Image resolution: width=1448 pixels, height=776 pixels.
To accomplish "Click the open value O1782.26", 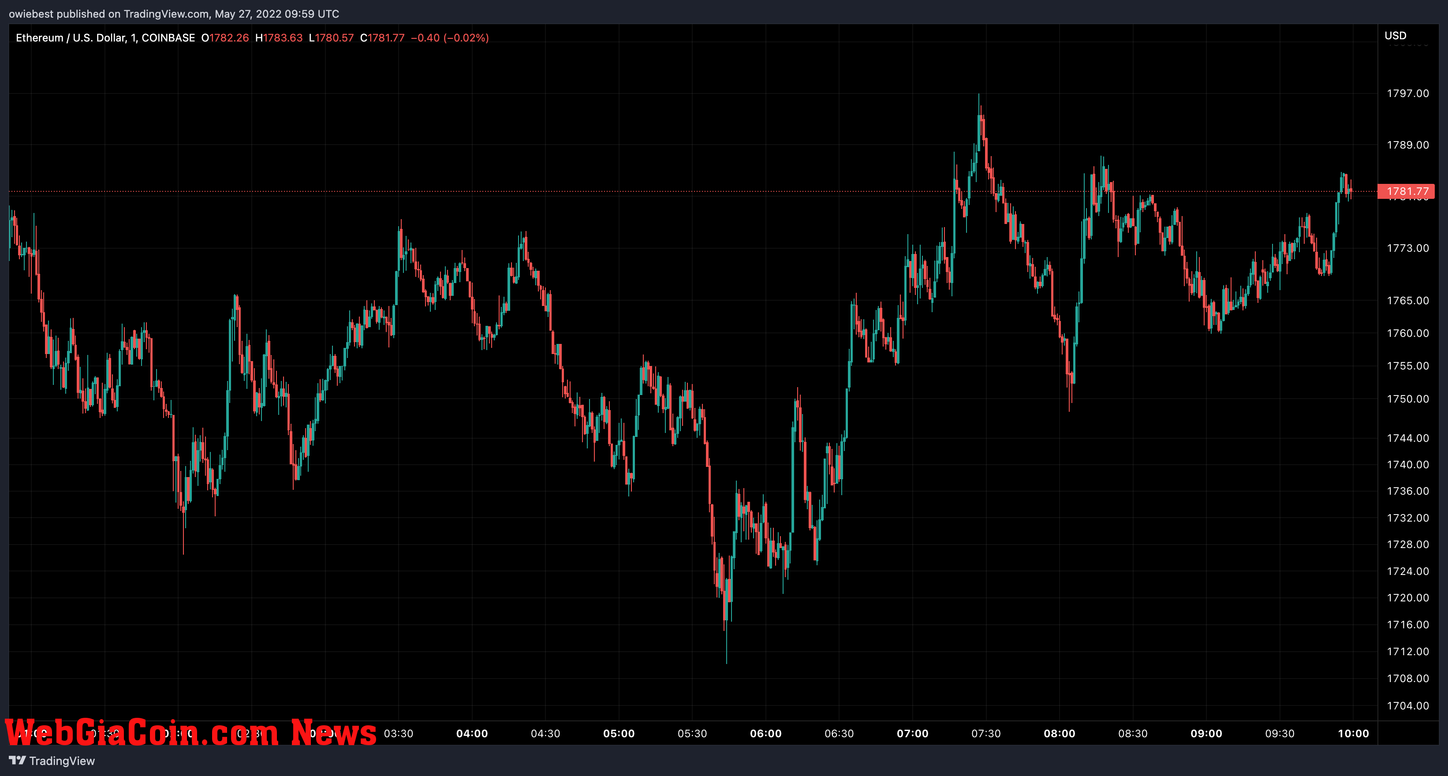I will 225,37.
